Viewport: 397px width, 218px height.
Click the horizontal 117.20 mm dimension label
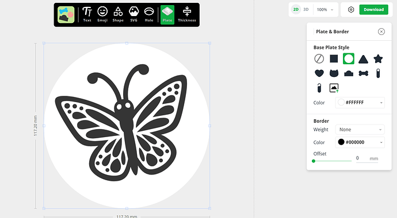127,216
